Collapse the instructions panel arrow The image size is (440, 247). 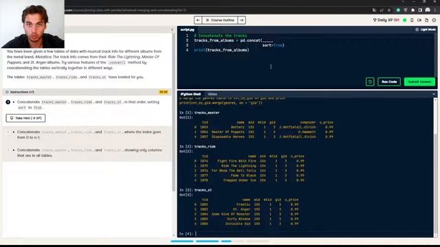point(173,30)
